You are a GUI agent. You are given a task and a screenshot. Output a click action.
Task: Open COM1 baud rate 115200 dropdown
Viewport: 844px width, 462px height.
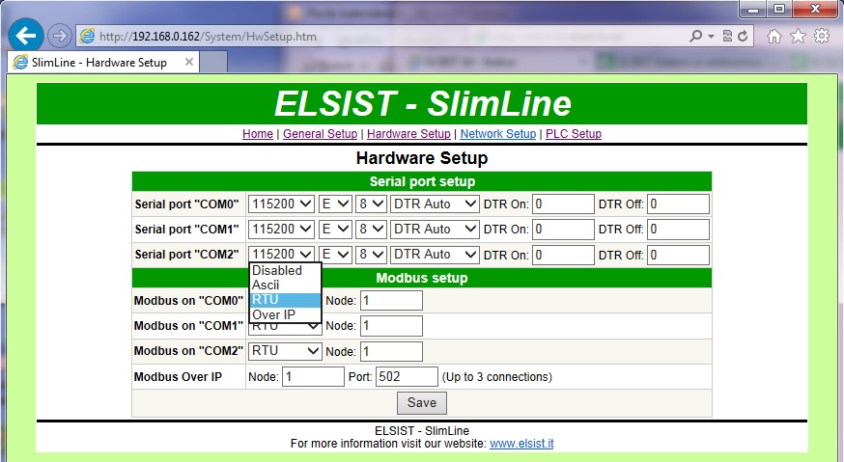[x=281, y=230]
